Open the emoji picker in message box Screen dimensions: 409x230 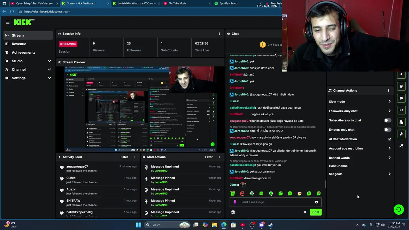pos(317,202)
